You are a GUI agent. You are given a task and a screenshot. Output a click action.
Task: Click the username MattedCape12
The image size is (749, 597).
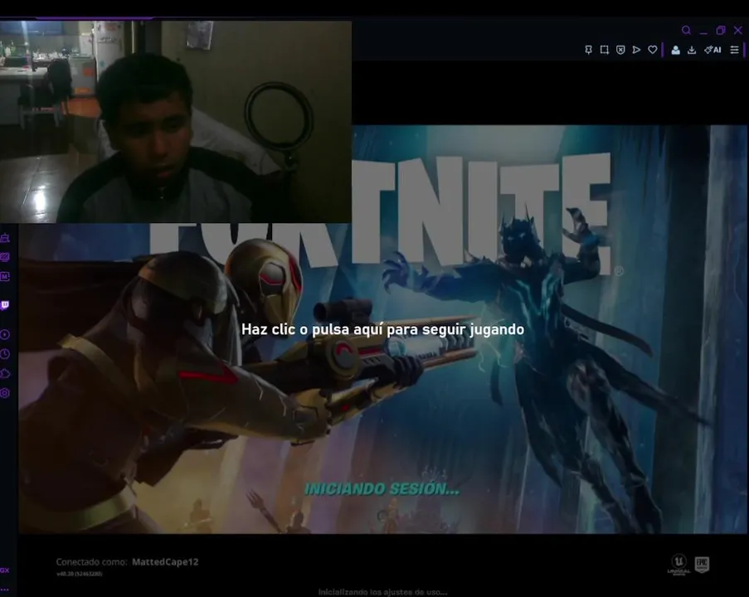pos(165,561)
